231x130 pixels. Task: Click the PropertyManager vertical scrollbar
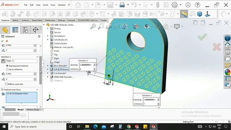coord(40,70)
